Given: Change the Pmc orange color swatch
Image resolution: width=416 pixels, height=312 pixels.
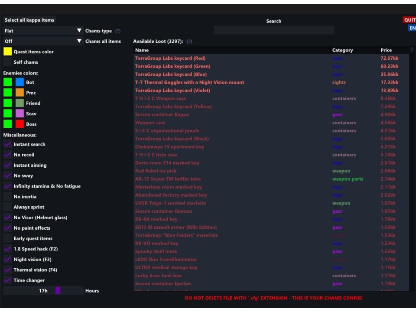Looking at the screenshot, I should tap(19, 93).
